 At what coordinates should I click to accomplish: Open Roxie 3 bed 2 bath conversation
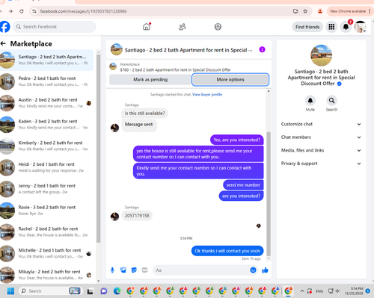click(47, 211)
